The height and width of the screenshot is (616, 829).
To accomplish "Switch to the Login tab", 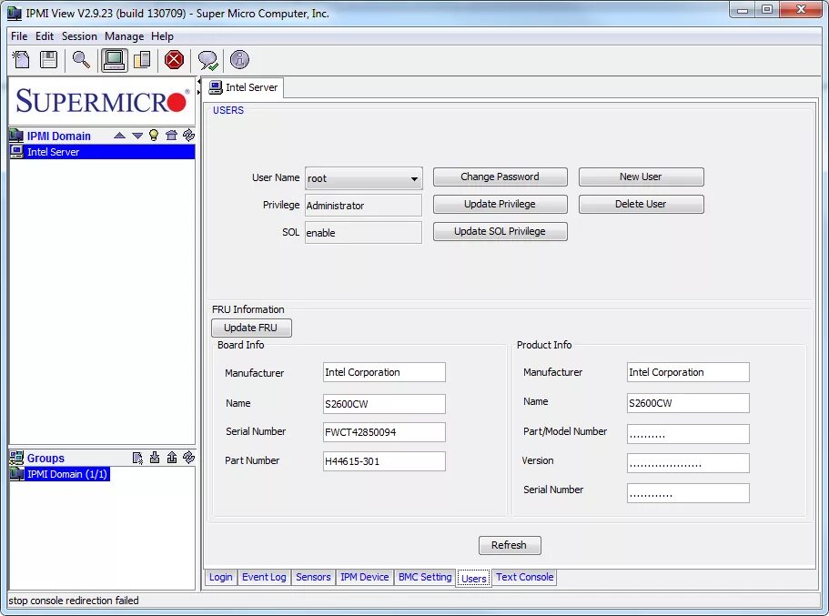I will point(220,577).
